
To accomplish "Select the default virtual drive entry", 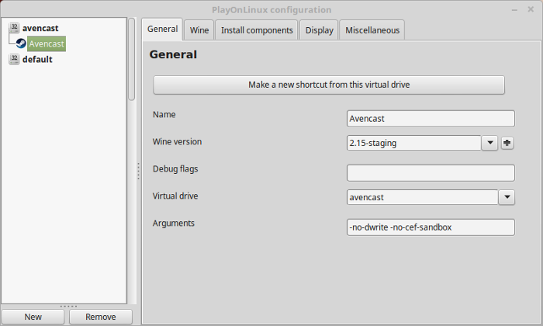I will pos(37,59).
